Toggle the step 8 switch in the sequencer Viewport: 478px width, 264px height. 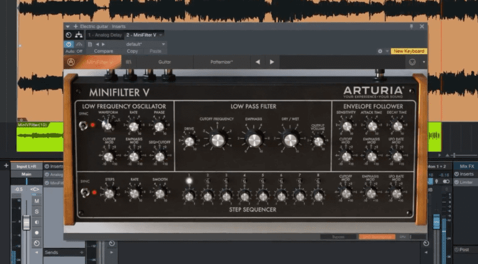tap(318, 181)
